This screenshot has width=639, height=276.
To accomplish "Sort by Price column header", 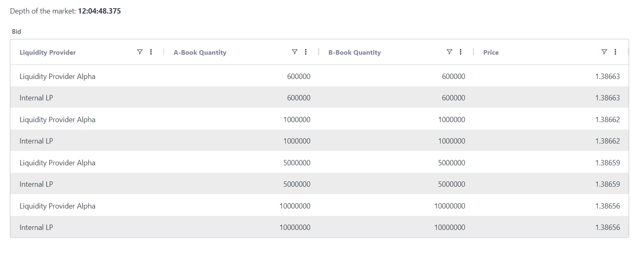I will (491, 52).
